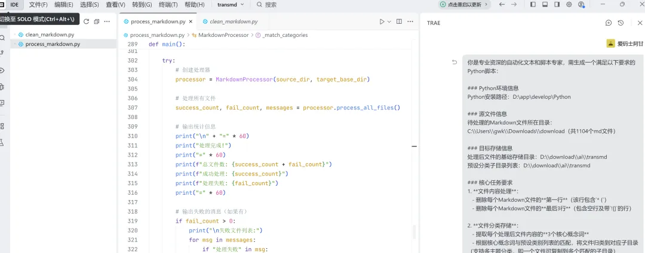Open the 查看(V) menu
The image size is (645, 253).
coord(115,5)
